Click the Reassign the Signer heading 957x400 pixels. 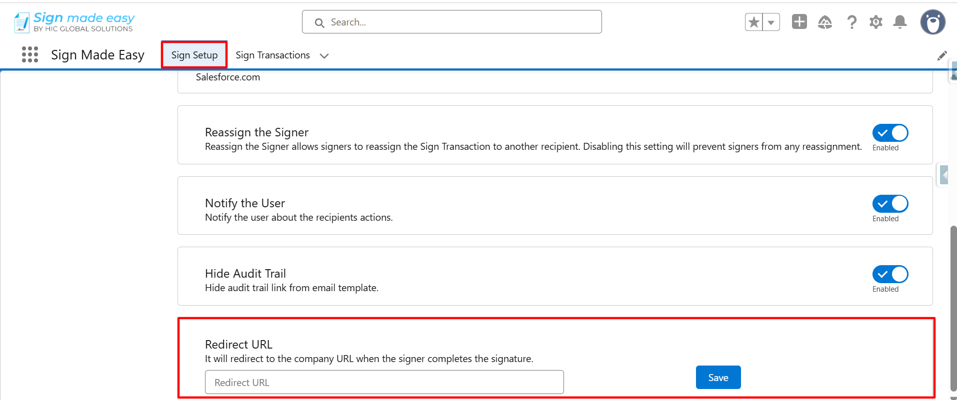[256, 132]
